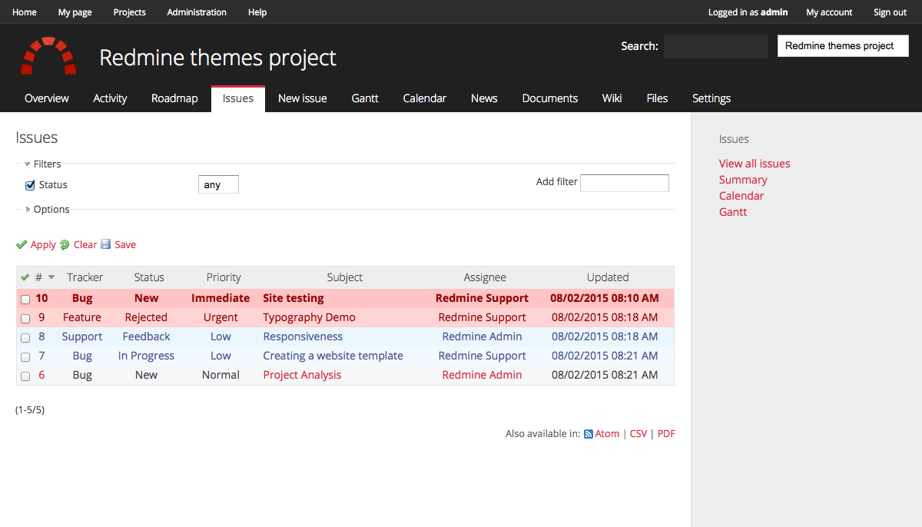Image resolution: width=922 pixels, height=527 pixels.
Task: Click Redmine Admin assignee on issue 8
Action: click(x=482, y=336)
